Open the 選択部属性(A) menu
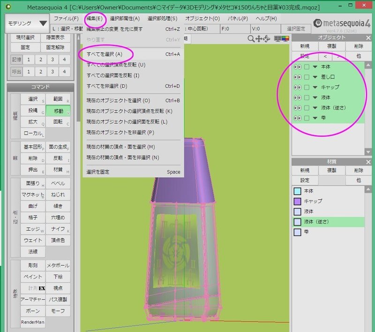 (125, 18)
